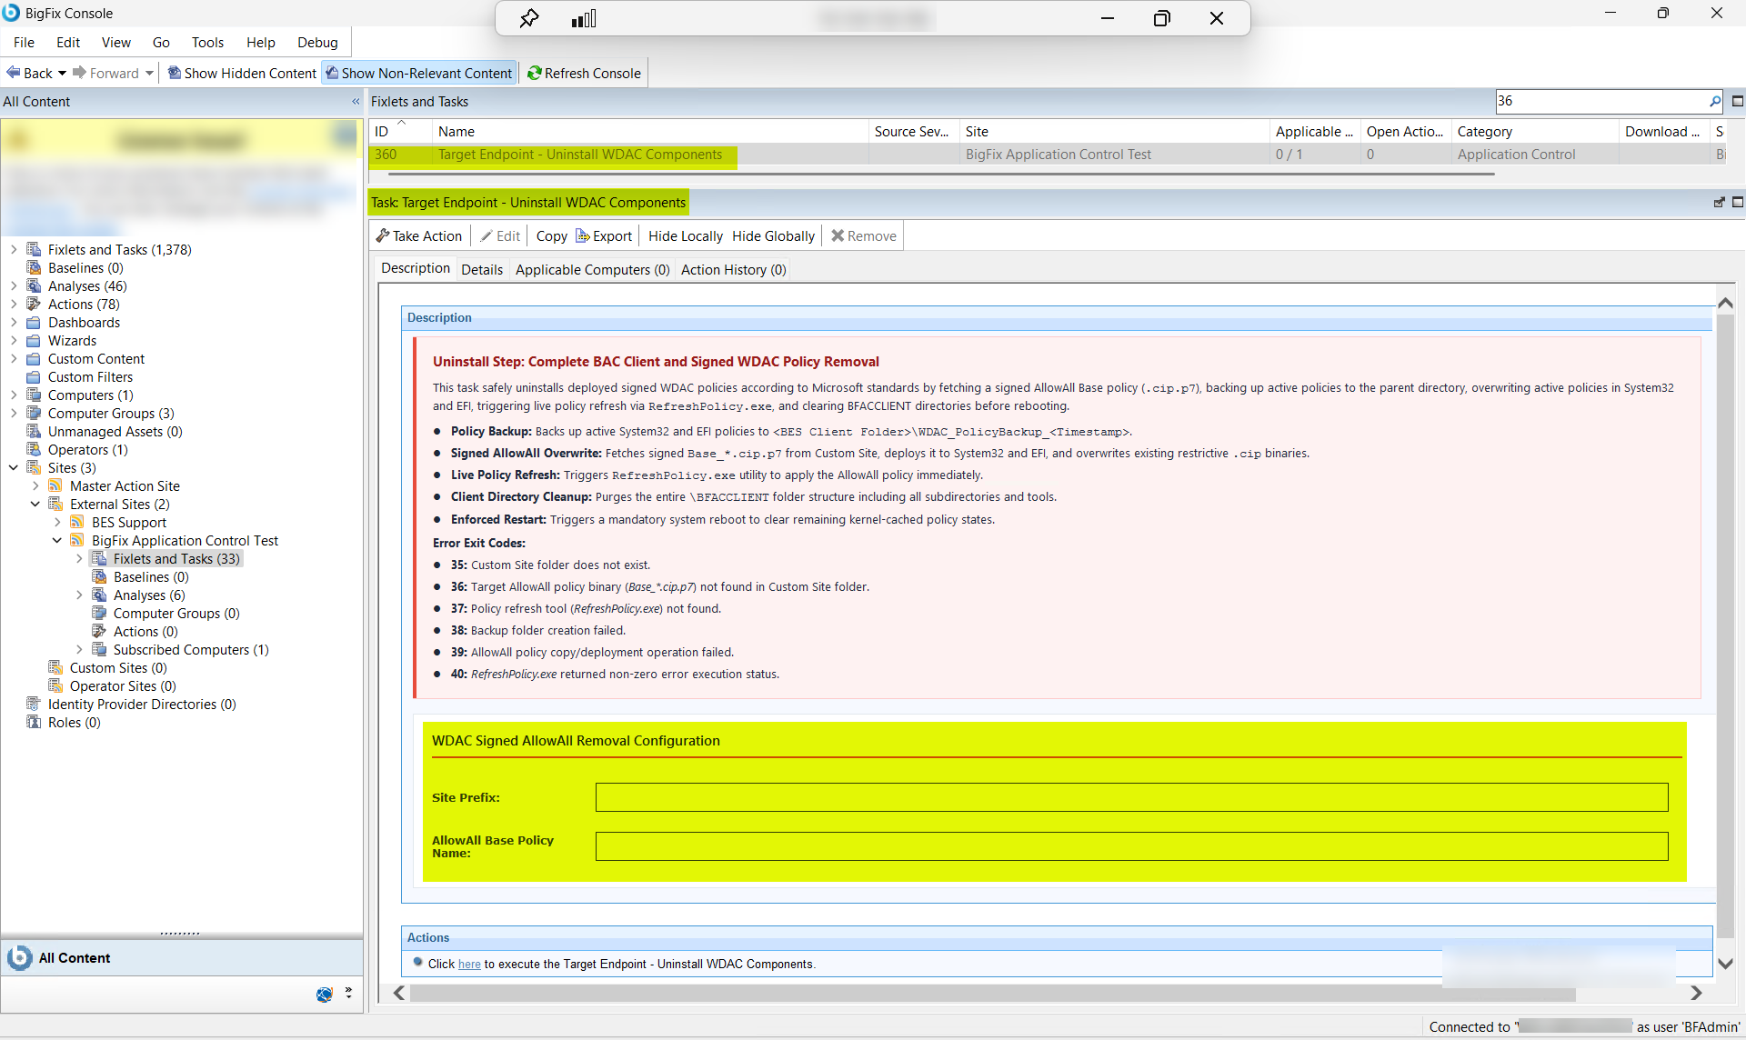The image size is (1746, 1040).
Task: Collapse the All Content panel with double chevron
Action: point(356,102)
